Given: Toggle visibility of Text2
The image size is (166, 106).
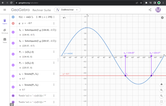Looking at the screenshot, I should [13, 96].
